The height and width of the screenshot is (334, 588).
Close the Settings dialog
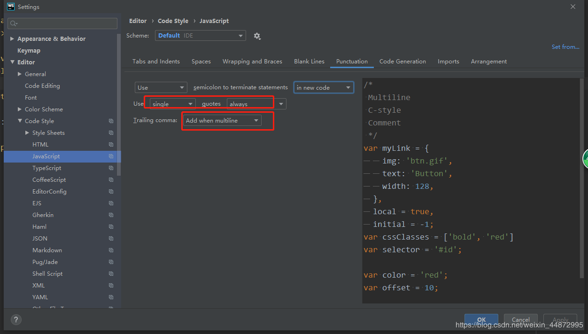click(573, 7)
